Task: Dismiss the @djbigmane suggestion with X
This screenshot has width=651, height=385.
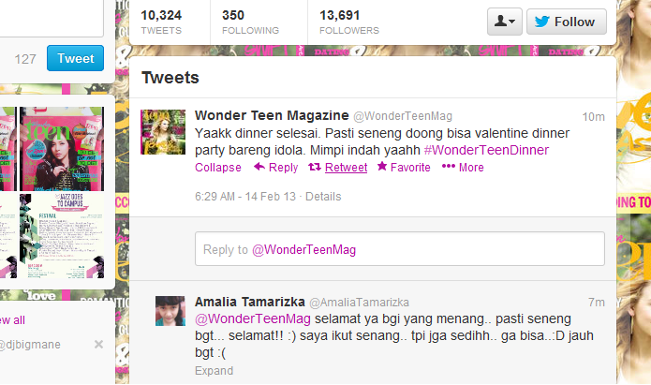Action: click(x=98, y=345)
